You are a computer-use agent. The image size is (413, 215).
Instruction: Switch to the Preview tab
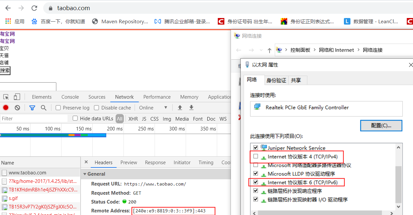pos(128,162)
